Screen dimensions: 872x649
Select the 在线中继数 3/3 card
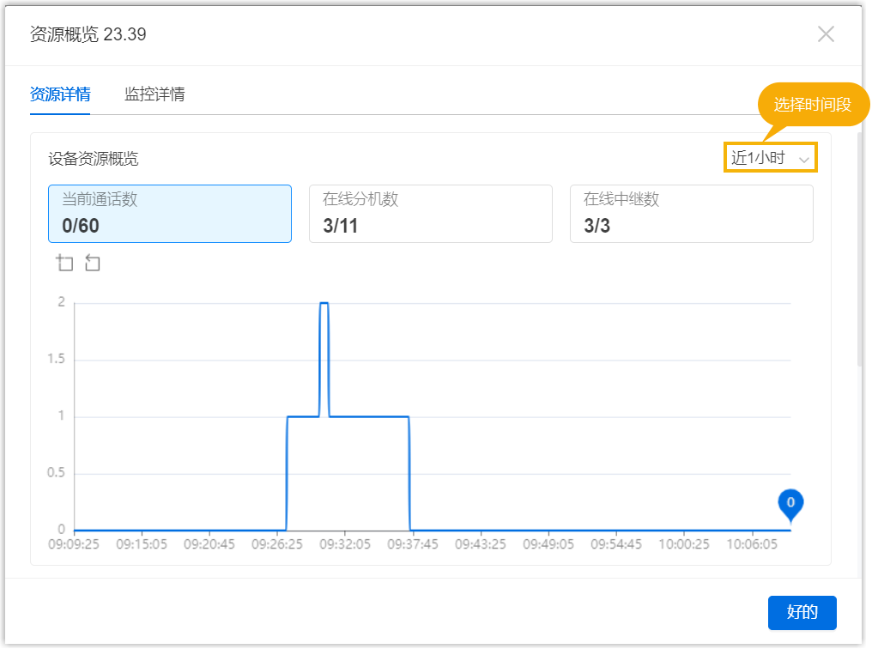point(691,214)
